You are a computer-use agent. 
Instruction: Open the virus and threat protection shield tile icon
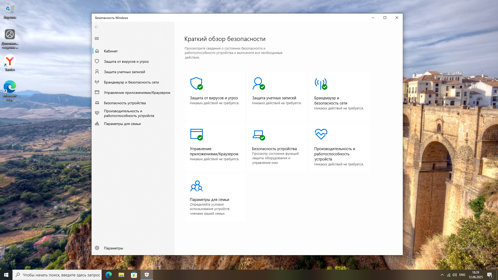(196, 83)
